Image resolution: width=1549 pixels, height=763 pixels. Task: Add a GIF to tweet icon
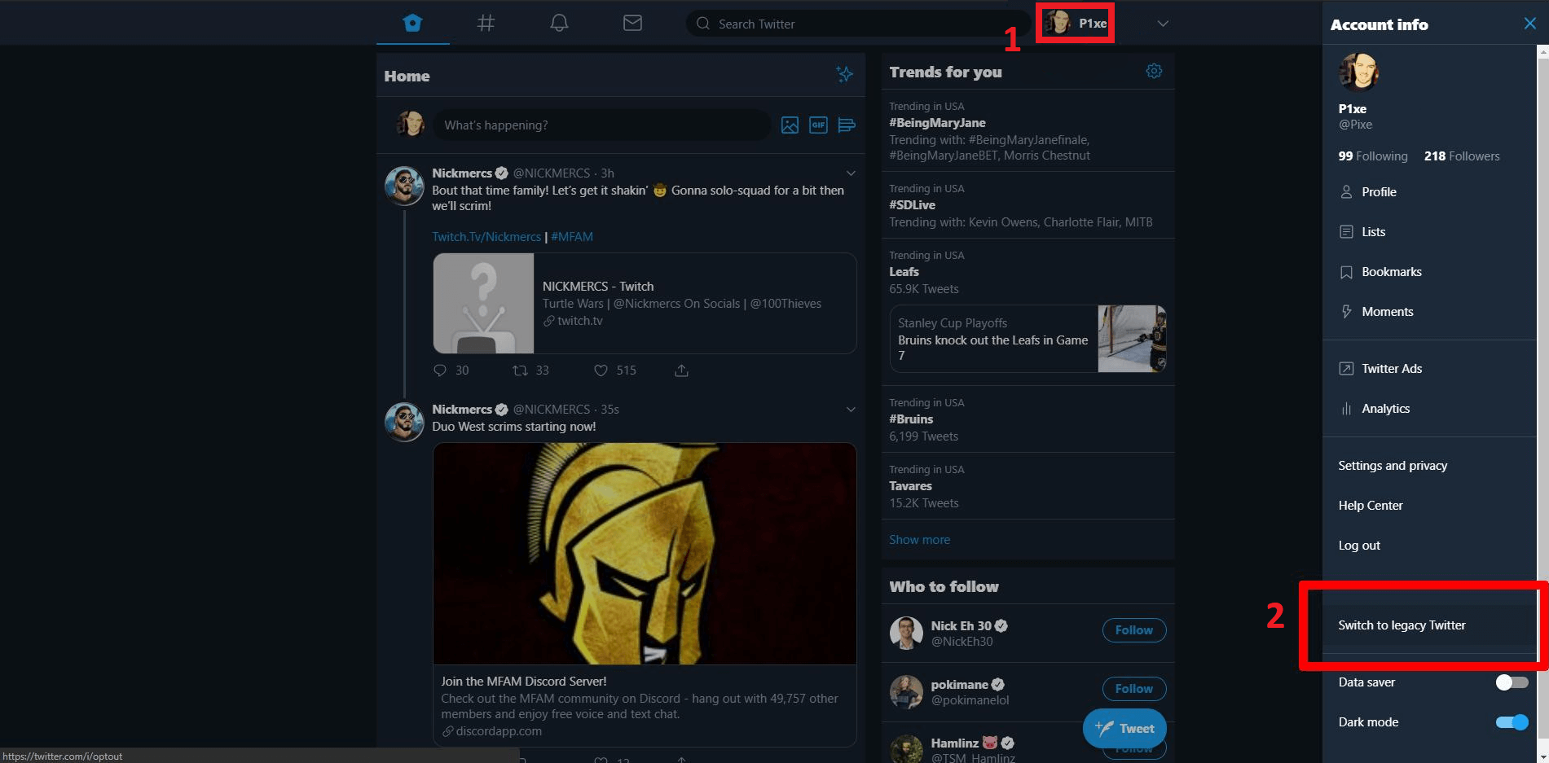818,125
